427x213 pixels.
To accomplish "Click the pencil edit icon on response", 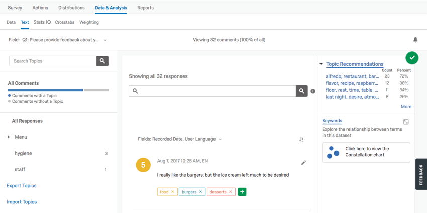I will point(303,163).
